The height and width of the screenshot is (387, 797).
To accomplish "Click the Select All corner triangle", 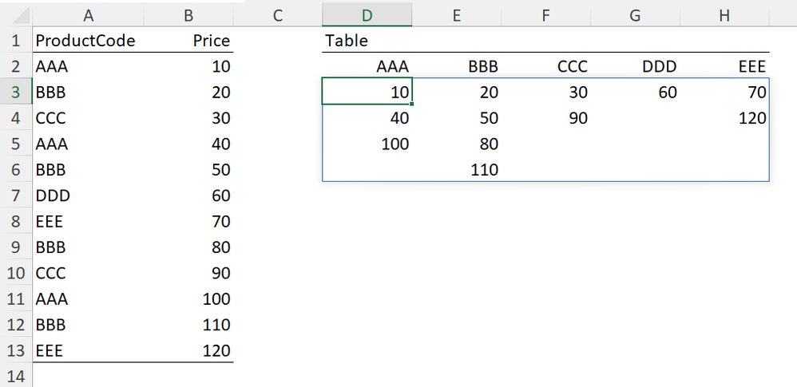I will (15, 14).
